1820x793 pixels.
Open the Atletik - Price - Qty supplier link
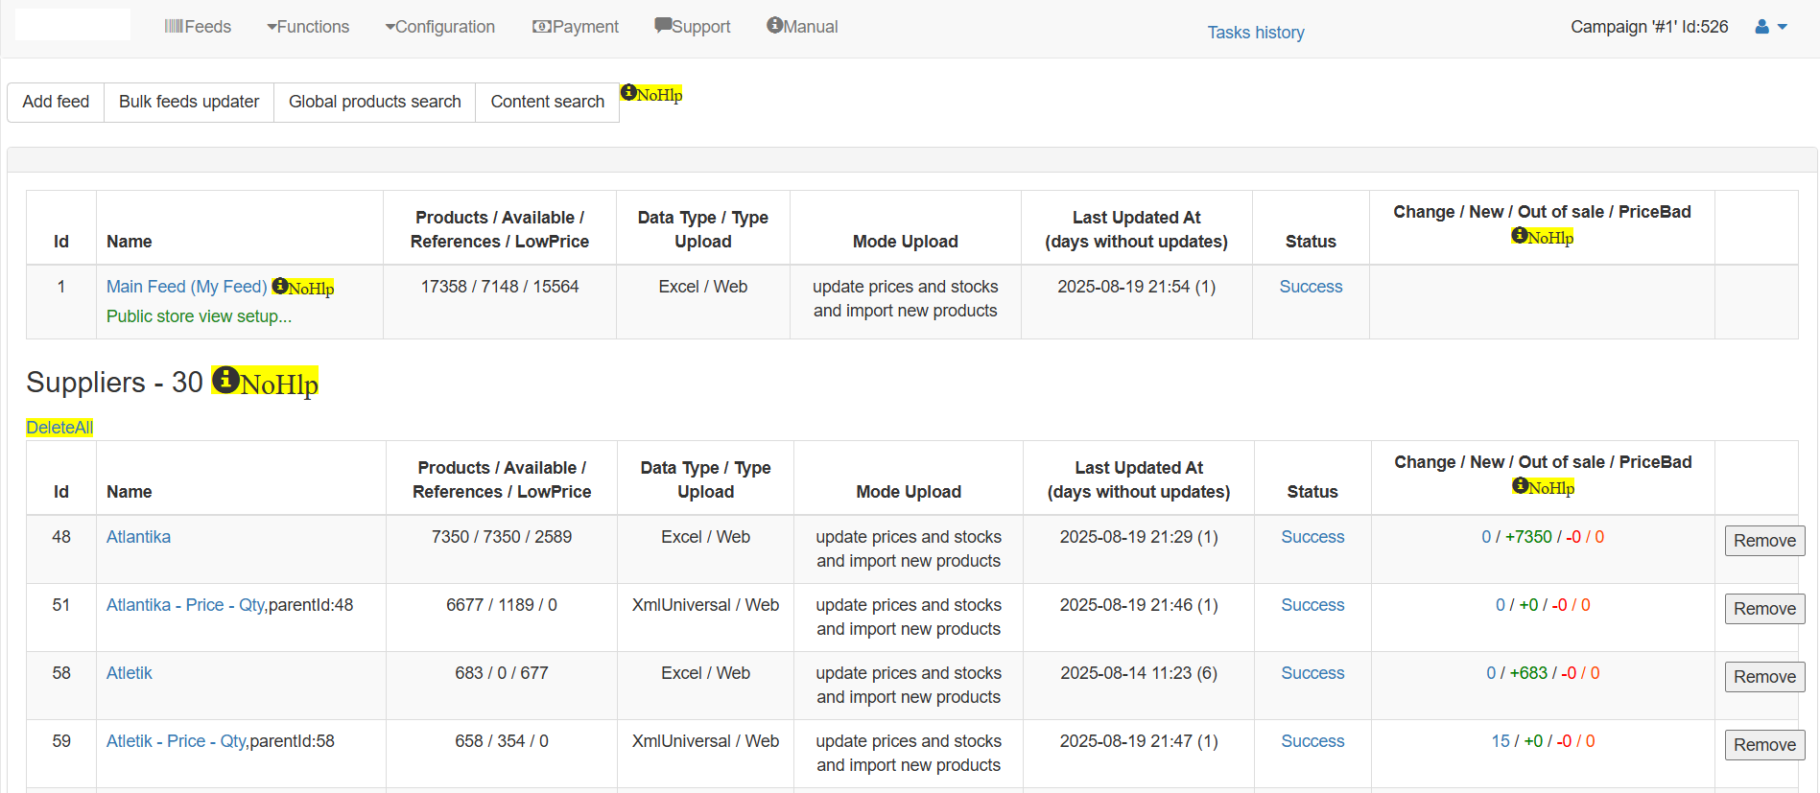click(177, 741)
